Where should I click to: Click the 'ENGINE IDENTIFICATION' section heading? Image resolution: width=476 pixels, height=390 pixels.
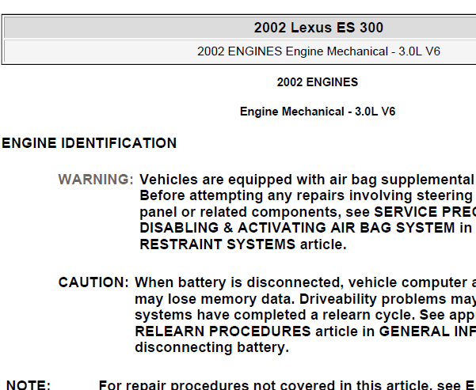point(89,143)
